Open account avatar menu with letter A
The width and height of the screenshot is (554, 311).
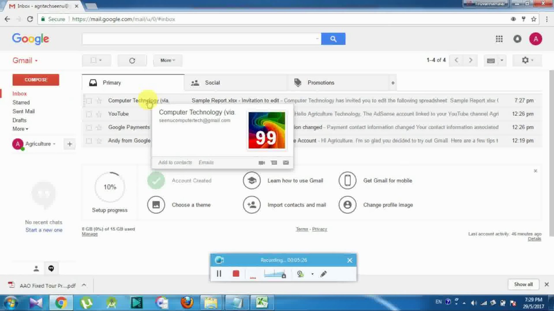click(535, 39)
